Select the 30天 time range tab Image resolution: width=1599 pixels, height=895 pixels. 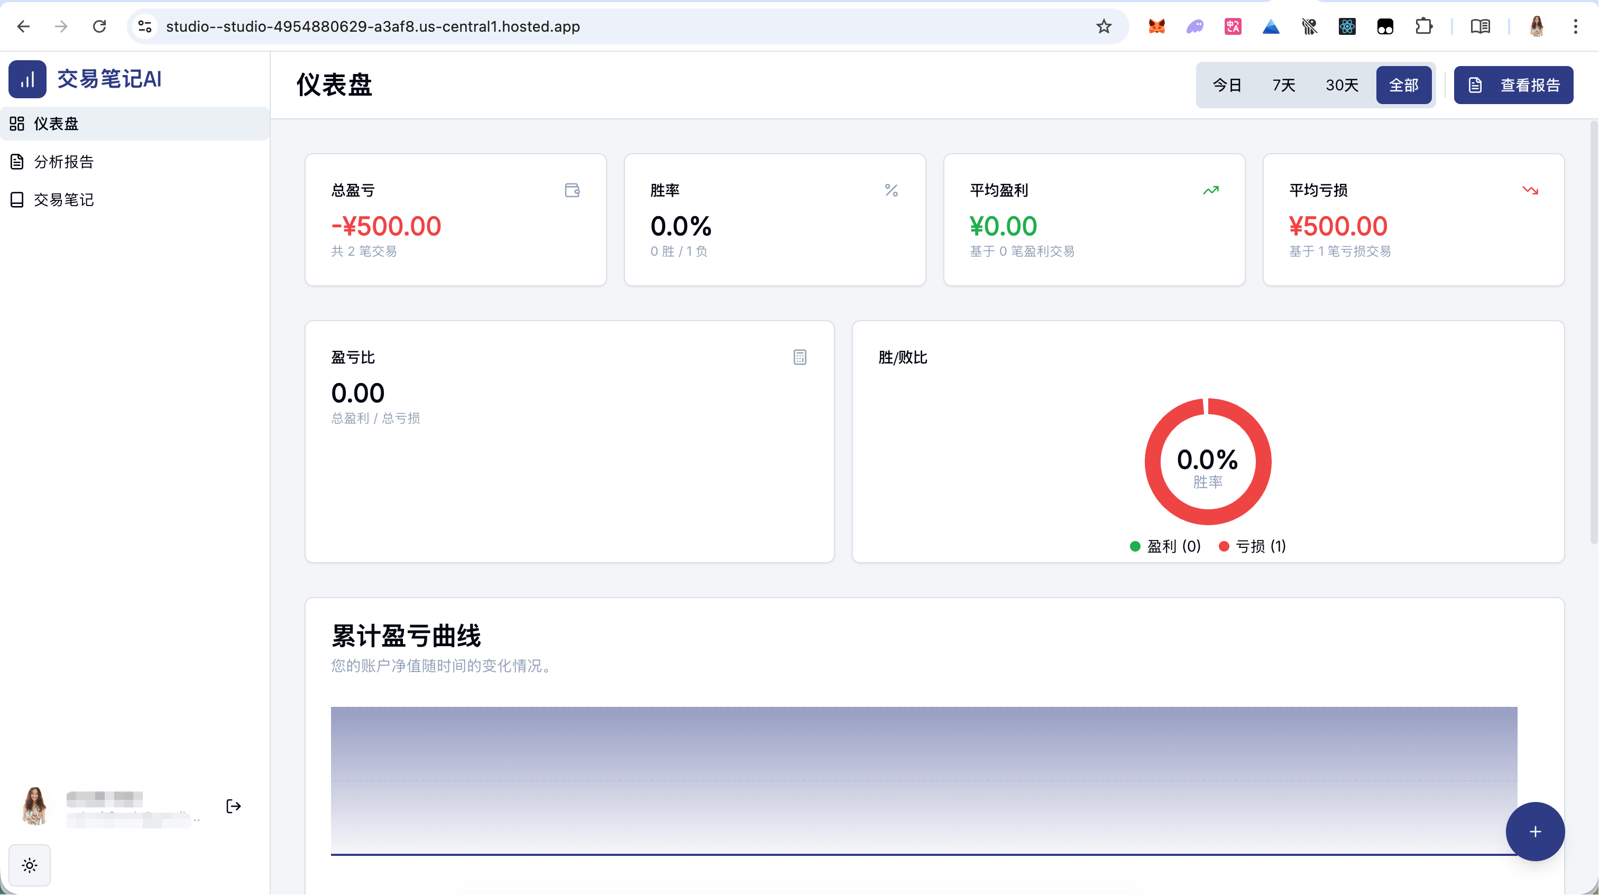pyautogui.click(x=1342, y=85)
